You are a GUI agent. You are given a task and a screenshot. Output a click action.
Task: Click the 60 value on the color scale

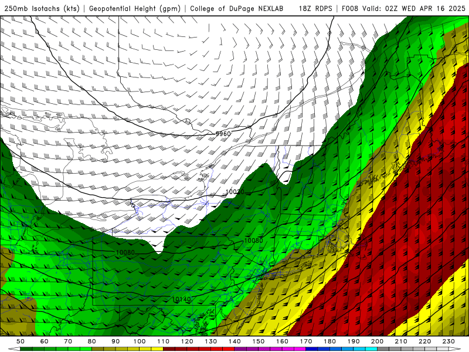click(45, 341)
